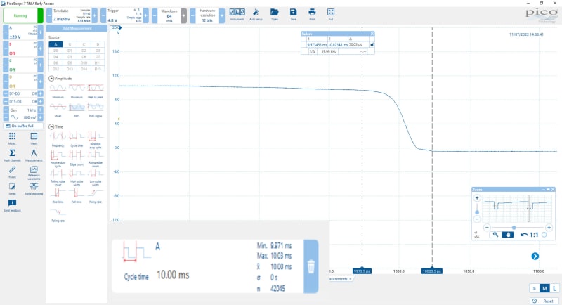This screenshot has width=562, height=305.
Task: Click the On buffer full button
Action: click(x=23, y=126)
